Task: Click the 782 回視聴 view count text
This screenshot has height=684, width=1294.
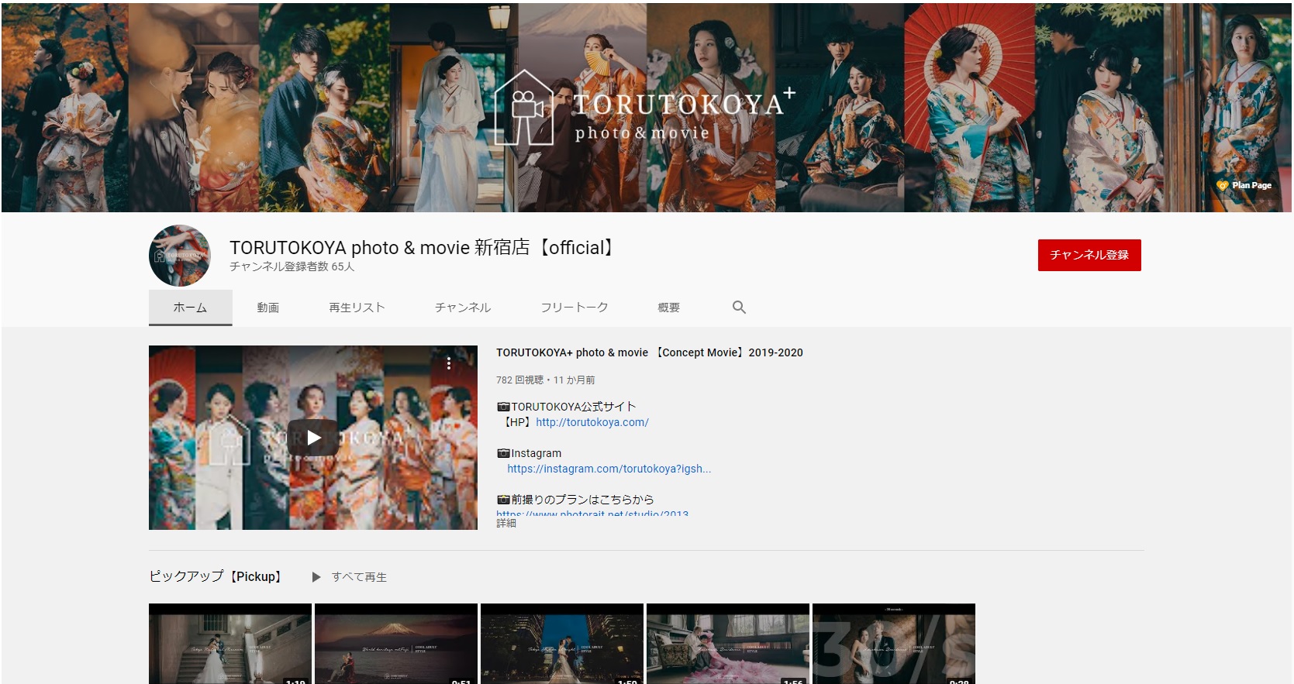Action: (x=519, y=380)
